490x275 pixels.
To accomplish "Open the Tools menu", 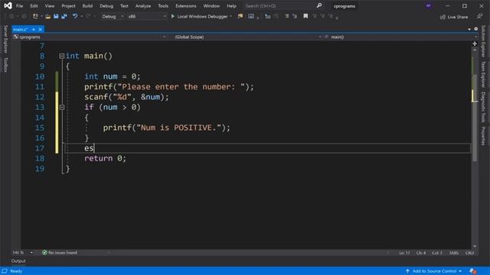I will [x=163, y=6].
